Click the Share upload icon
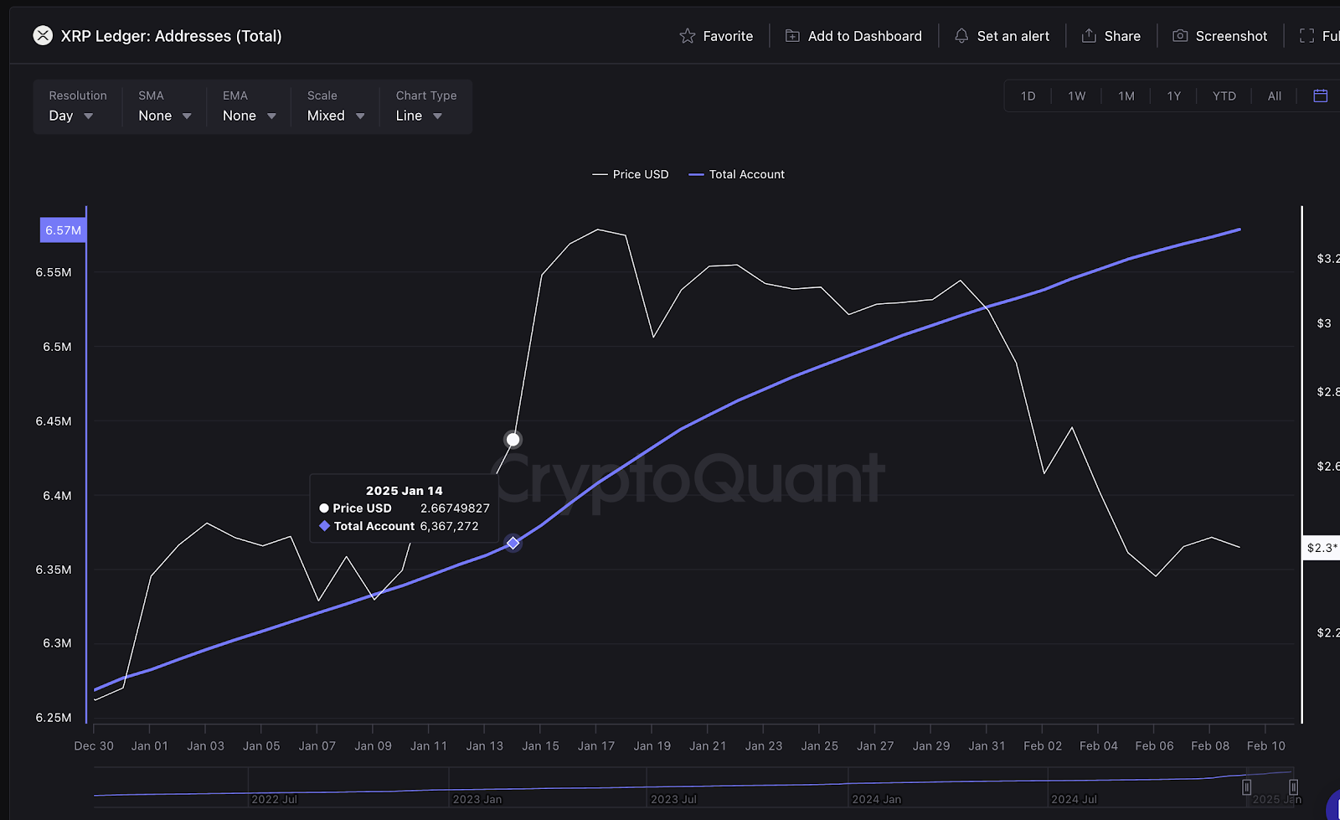Image resolution: width=1340 pixels, height=820 pixels. [x=1089, y=35]
